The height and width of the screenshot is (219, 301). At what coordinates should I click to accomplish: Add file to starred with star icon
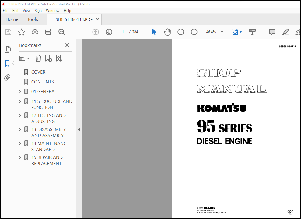tap(22, 32)
